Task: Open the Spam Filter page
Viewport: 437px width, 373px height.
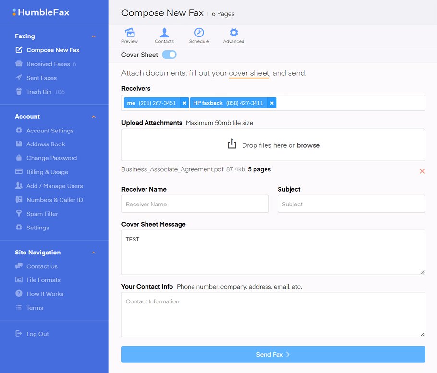Action: coord(42,214)
